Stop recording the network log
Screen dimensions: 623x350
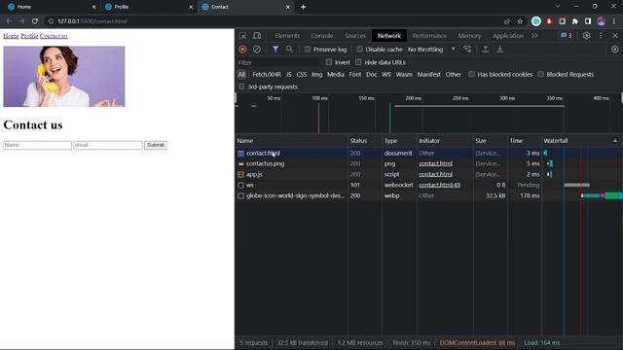point(242,50)
